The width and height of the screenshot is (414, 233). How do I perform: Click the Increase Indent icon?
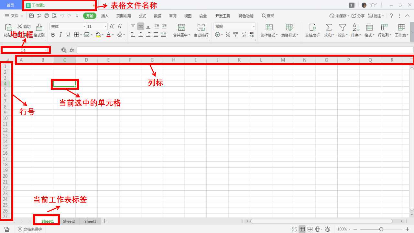pos(164,26)
